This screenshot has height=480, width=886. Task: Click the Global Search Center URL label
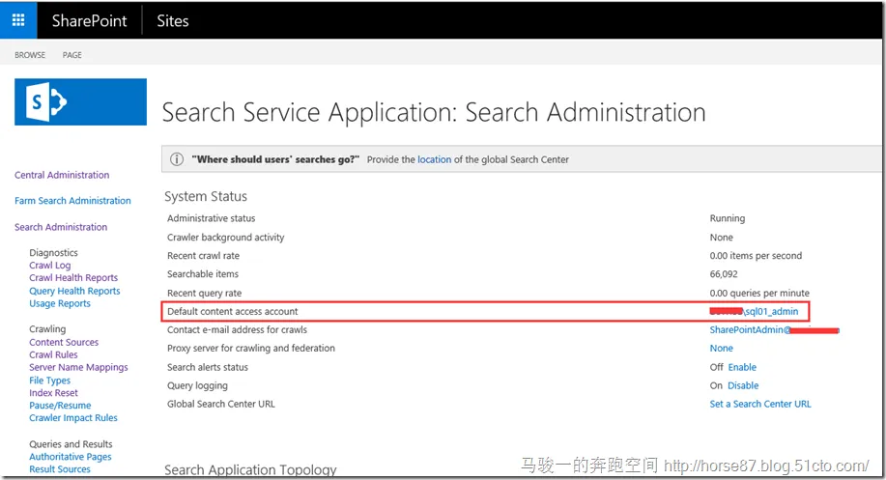221,405
